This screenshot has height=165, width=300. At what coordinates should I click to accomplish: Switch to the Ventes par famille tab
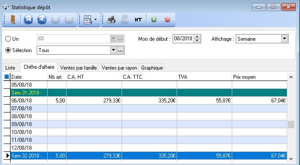pyautogui.click(x=78, y=68)
